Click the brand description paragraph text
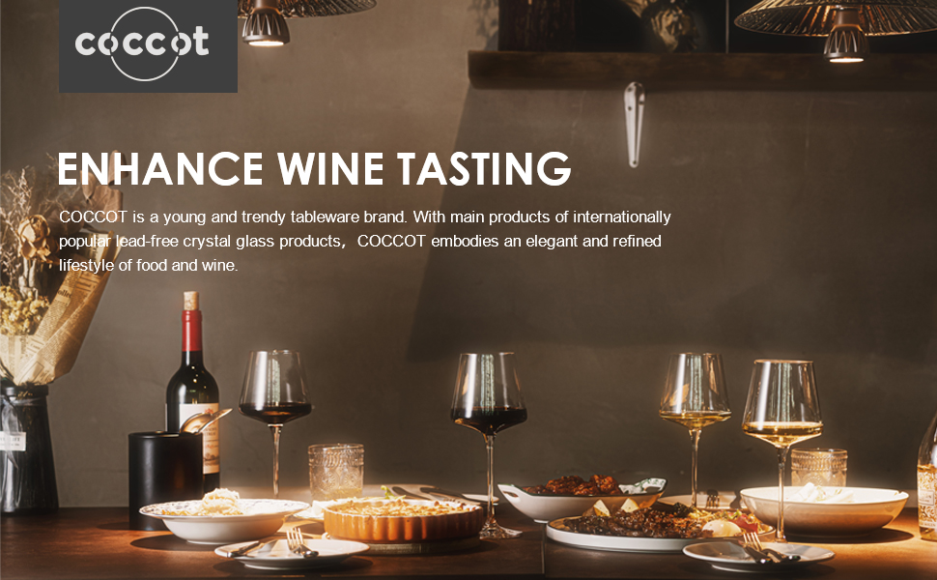 point(364,241)
